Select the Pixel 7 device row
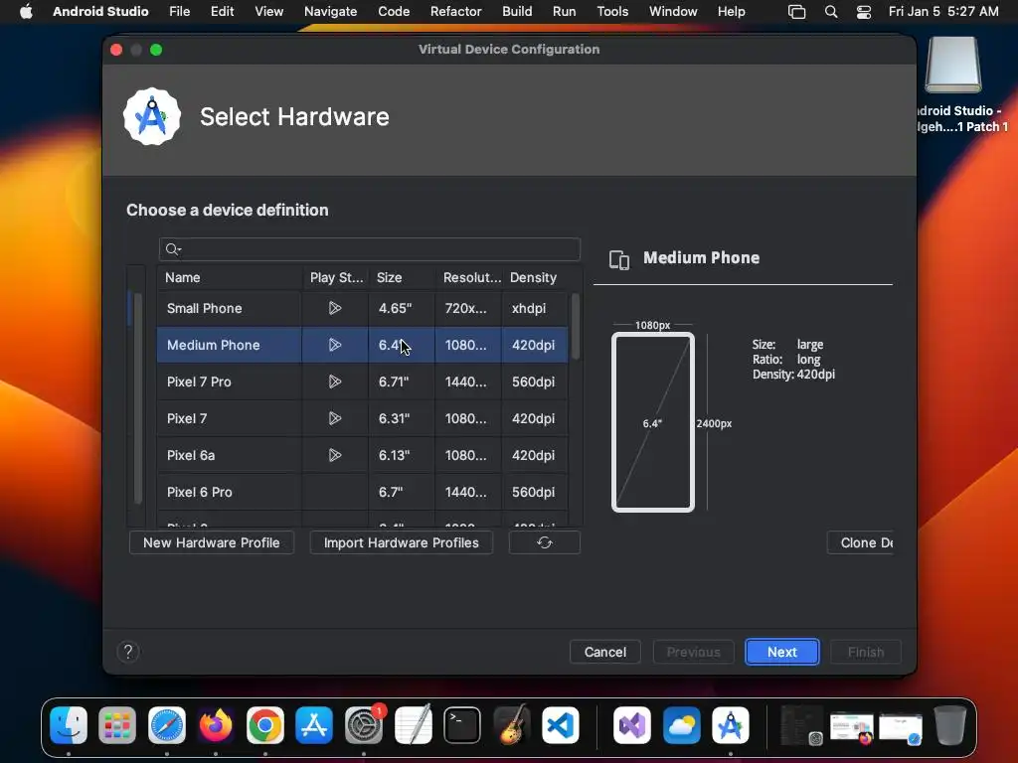Screen dimensions: 1018x763 pos(362,418)
